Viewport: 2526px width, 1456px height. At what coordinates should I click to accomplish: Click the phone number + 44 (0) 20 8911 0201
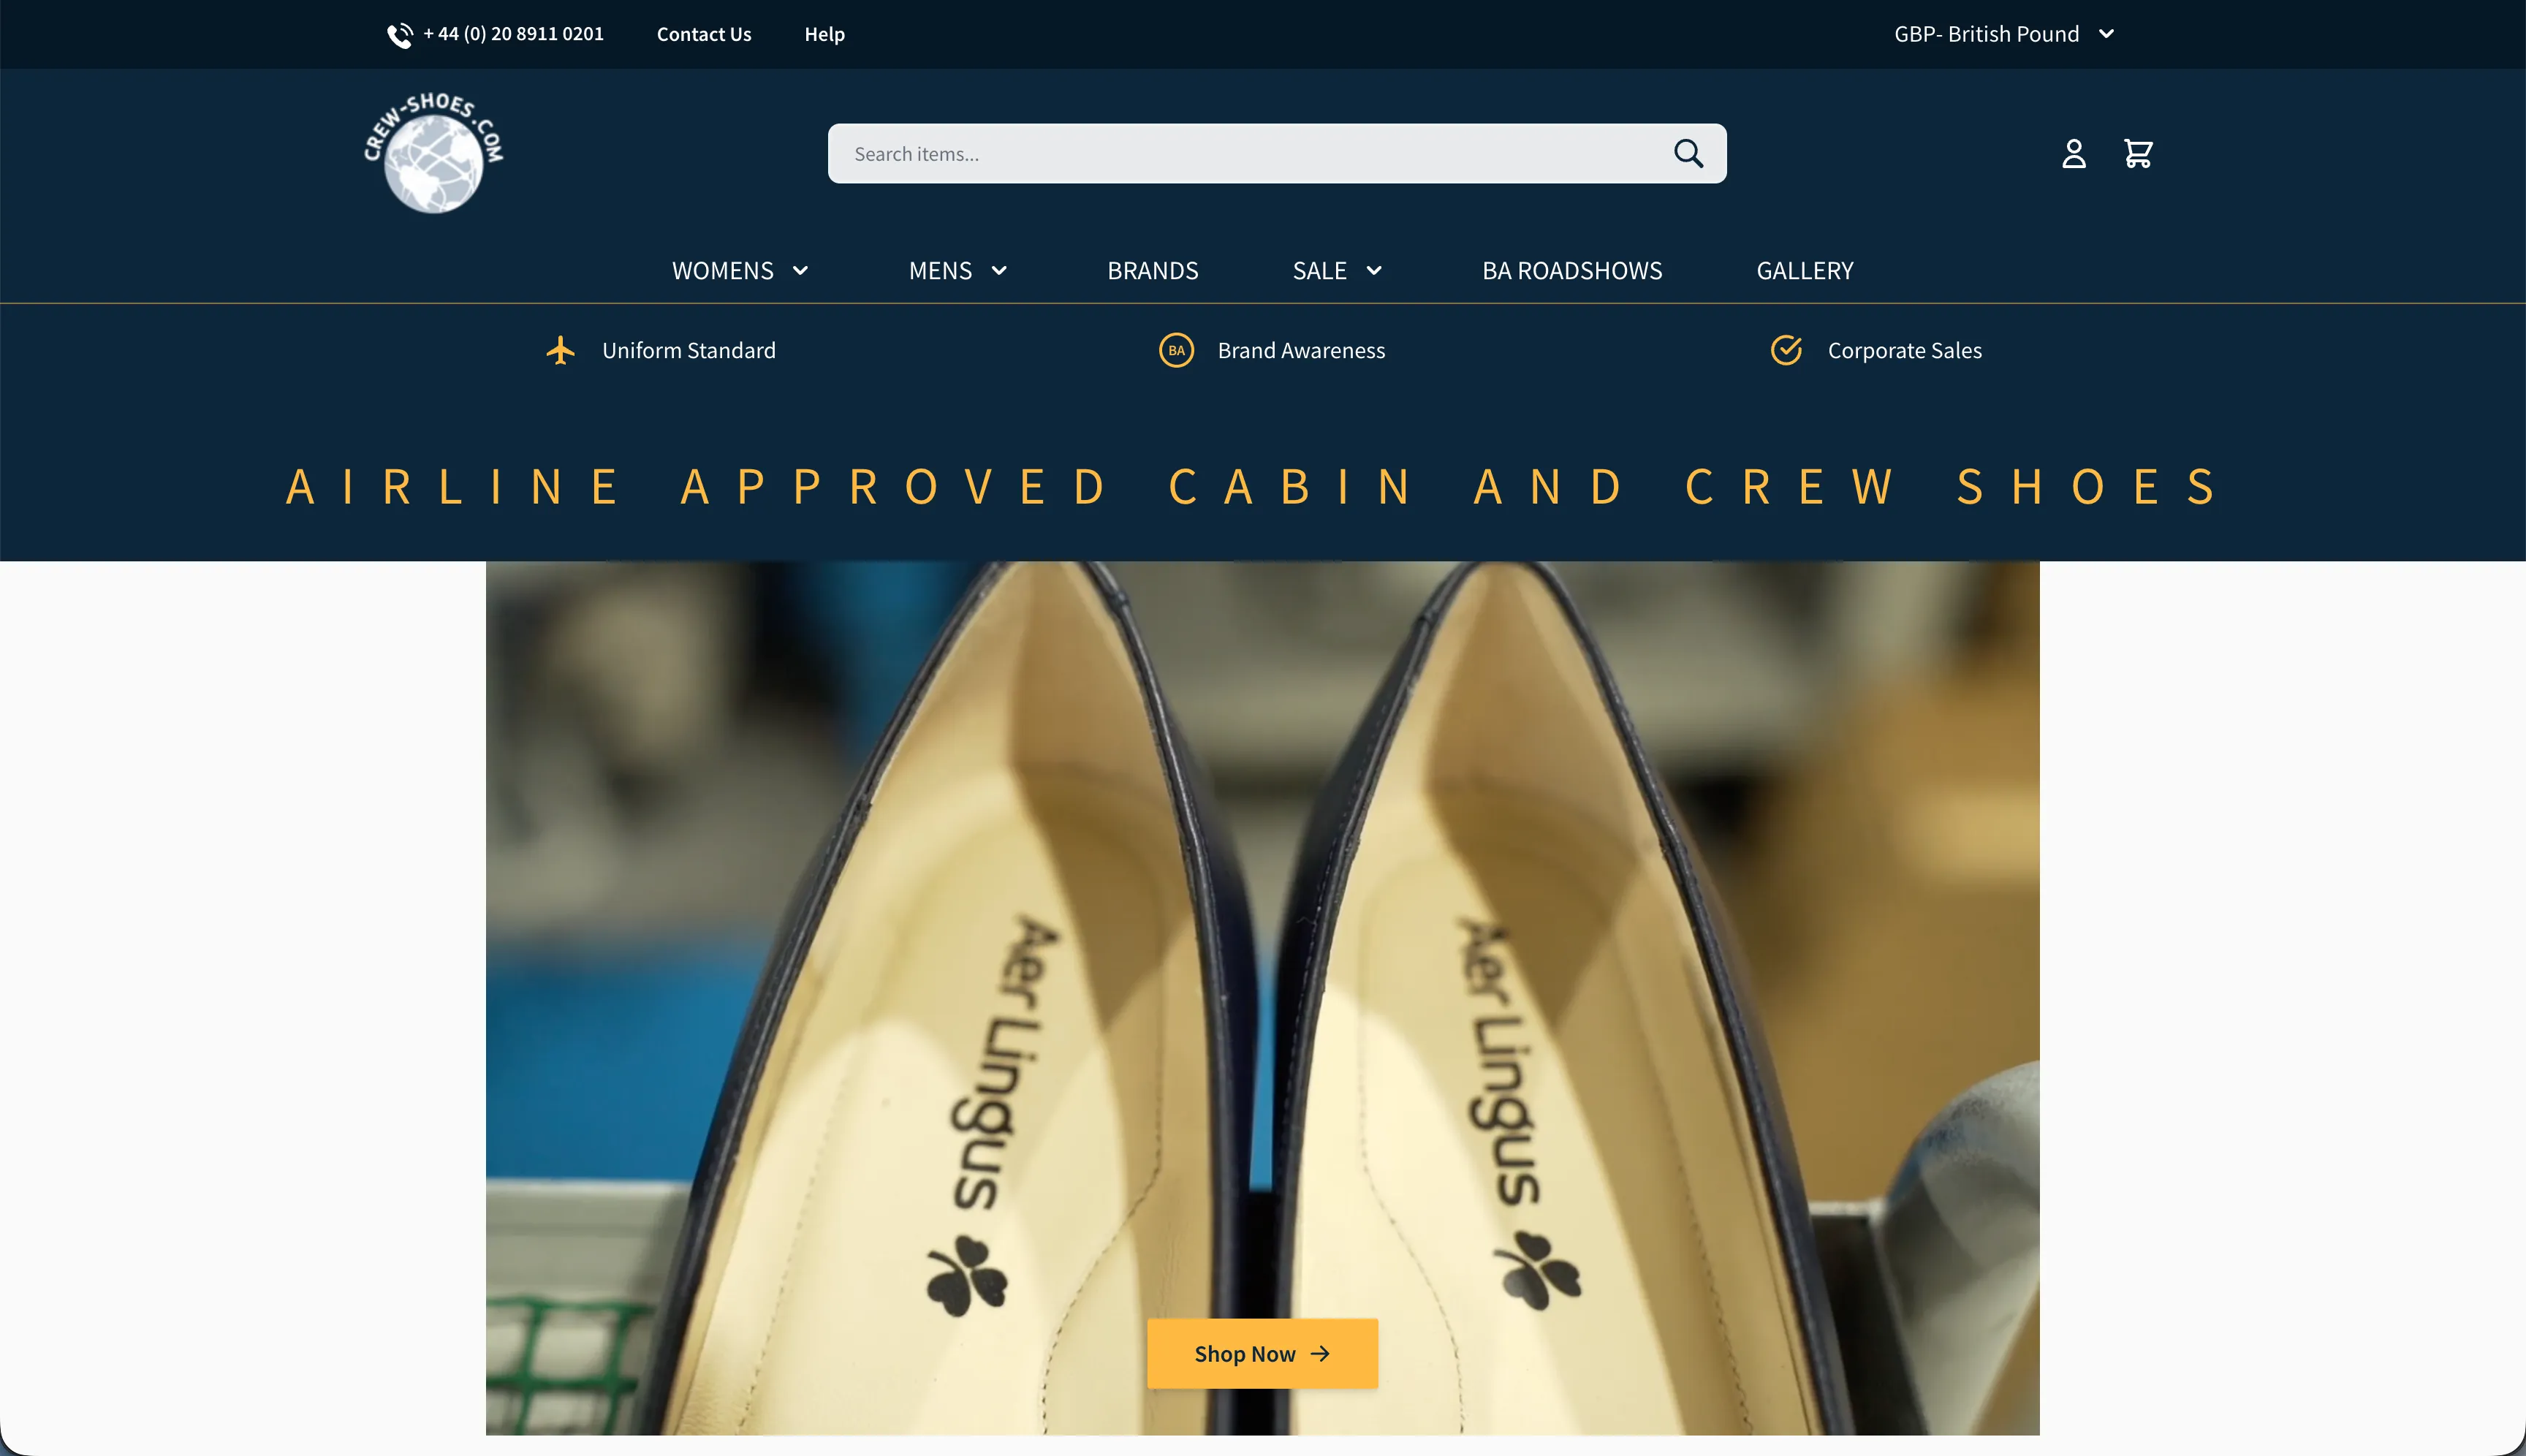(513, 34)
